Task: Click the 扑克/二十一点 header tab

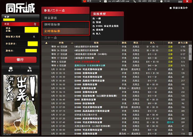Action: click(x=65, y=10)
